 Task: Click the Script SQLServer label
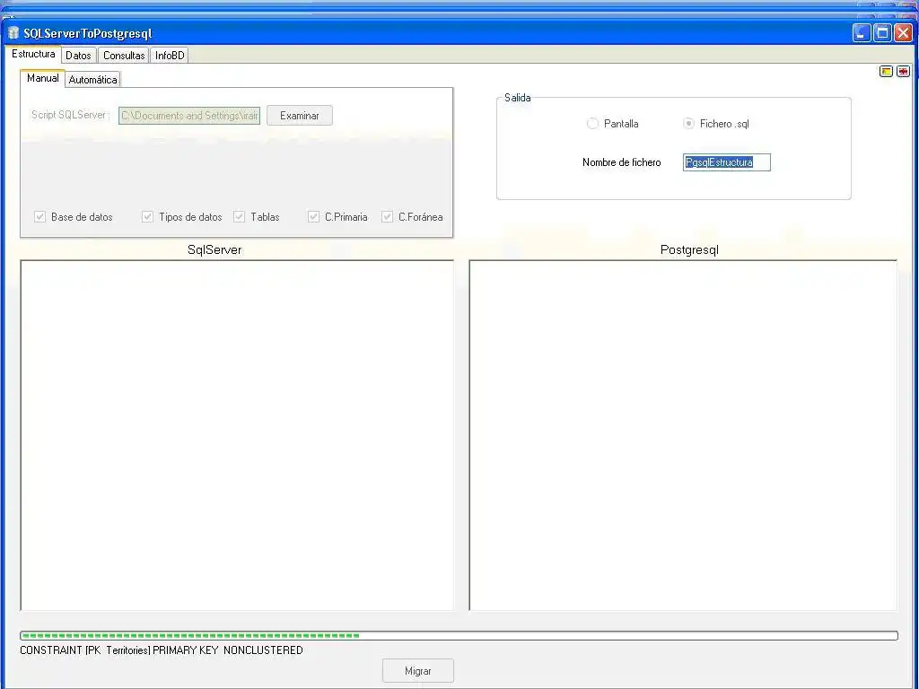point(70,115)
